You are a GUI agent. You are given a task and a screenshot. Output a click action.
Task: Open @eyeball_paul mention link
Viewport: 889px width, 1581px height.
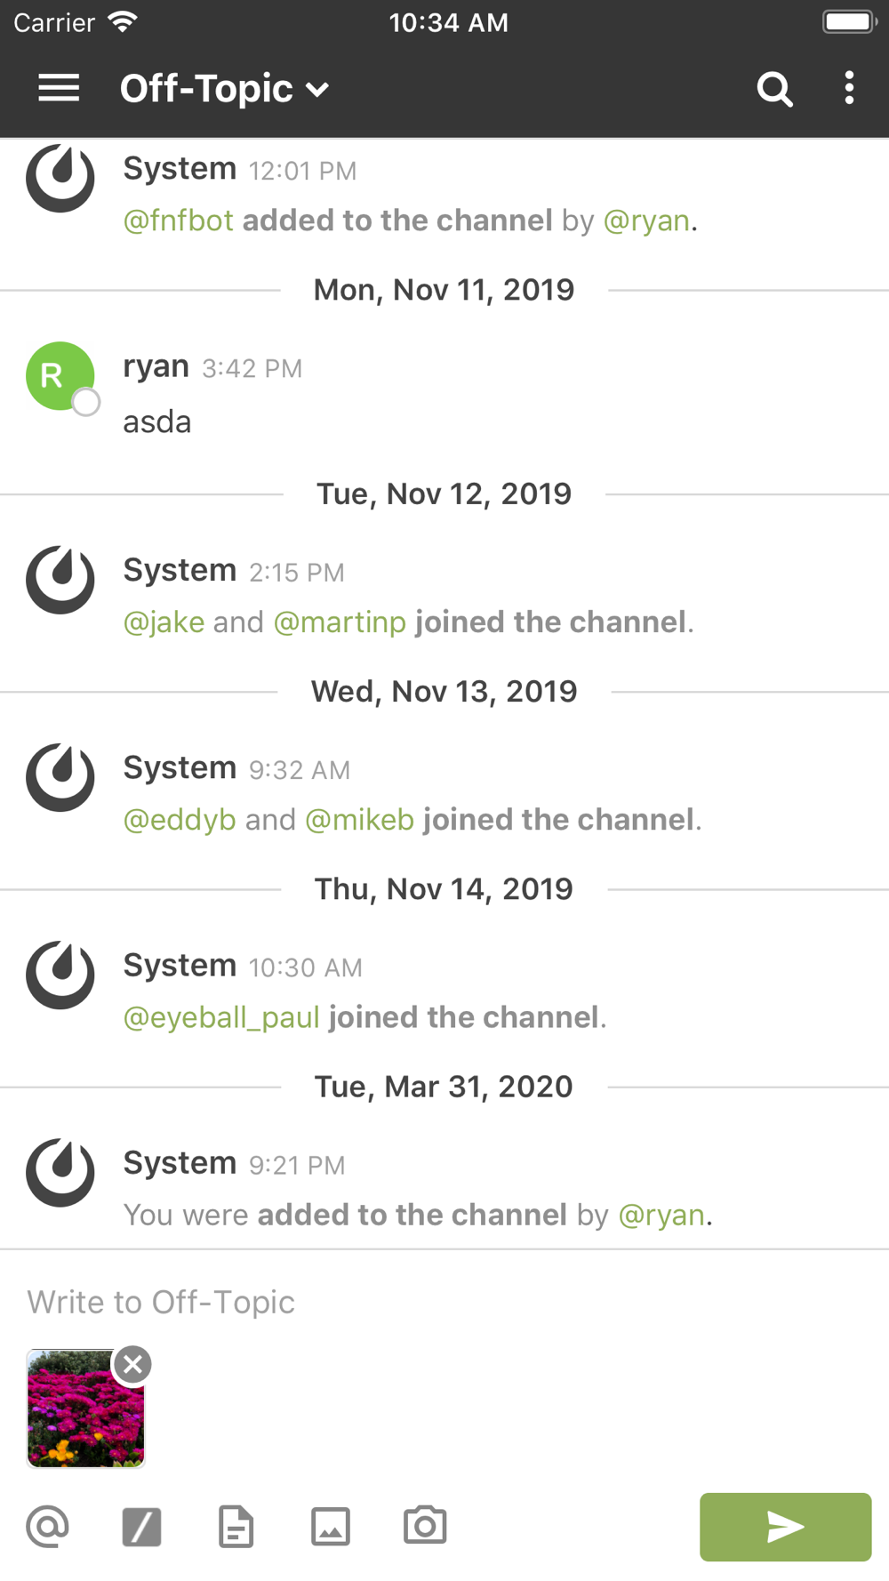221,1016
